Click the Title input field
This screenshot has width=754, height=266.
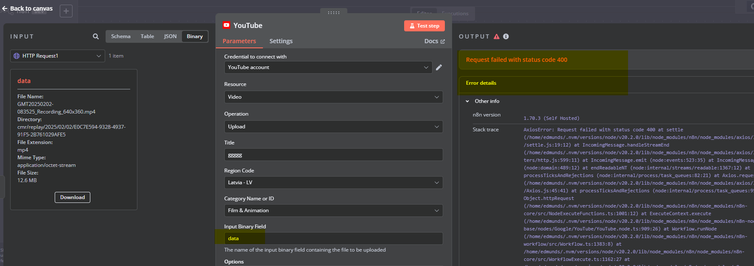coord(334,155)
